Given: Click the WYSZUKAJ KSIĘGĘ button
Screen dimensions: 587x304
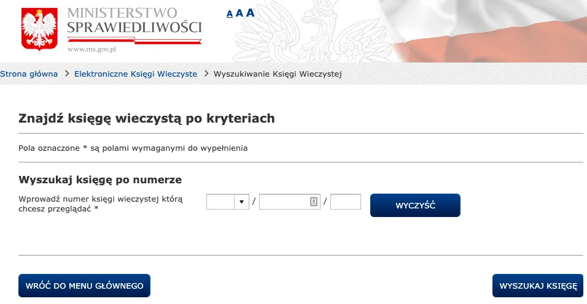Looking at the screenshot, I should tap(538, 286).
